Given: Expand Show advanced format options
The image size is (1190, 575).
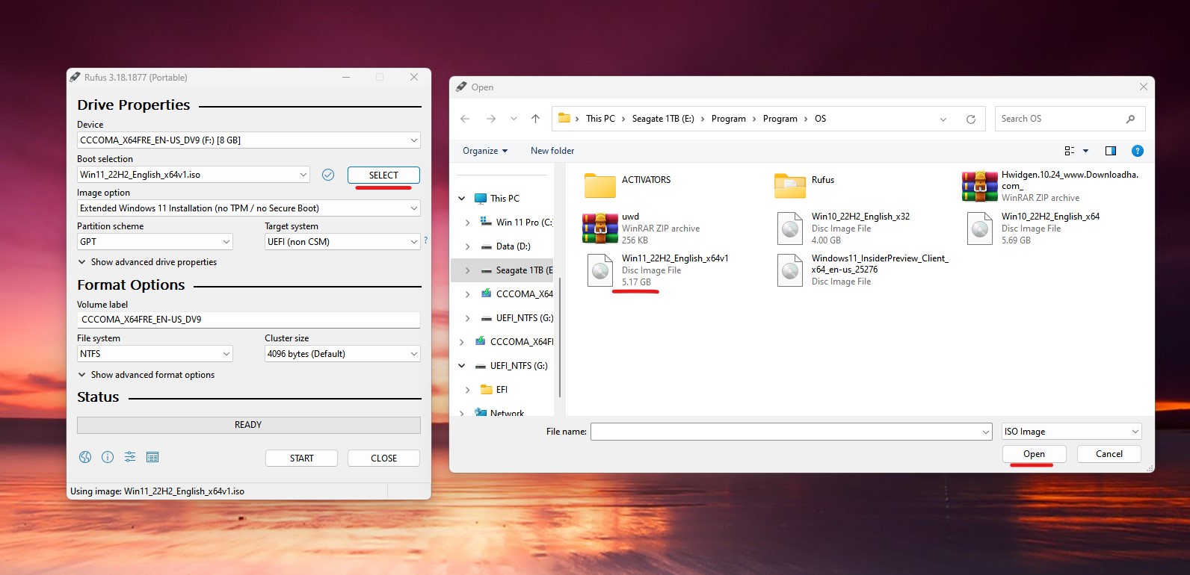Looking at the screenshot, I should coord(147,375).
